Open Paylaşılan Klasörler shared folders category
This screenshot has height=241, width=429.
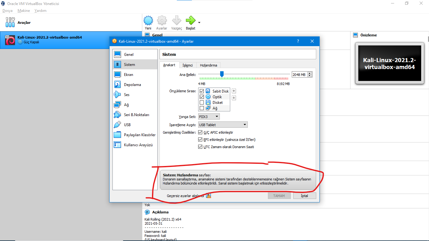click(x=139, y=135)
